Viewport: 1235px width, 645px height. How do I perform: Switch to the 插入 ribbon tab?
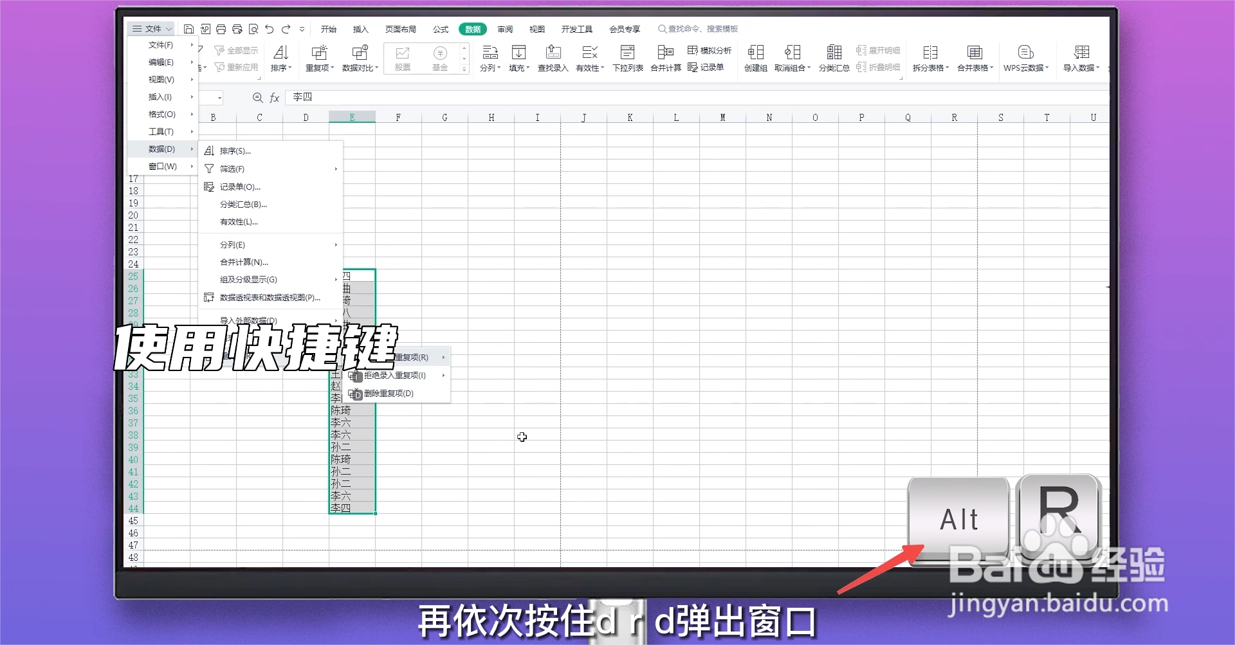361,29
